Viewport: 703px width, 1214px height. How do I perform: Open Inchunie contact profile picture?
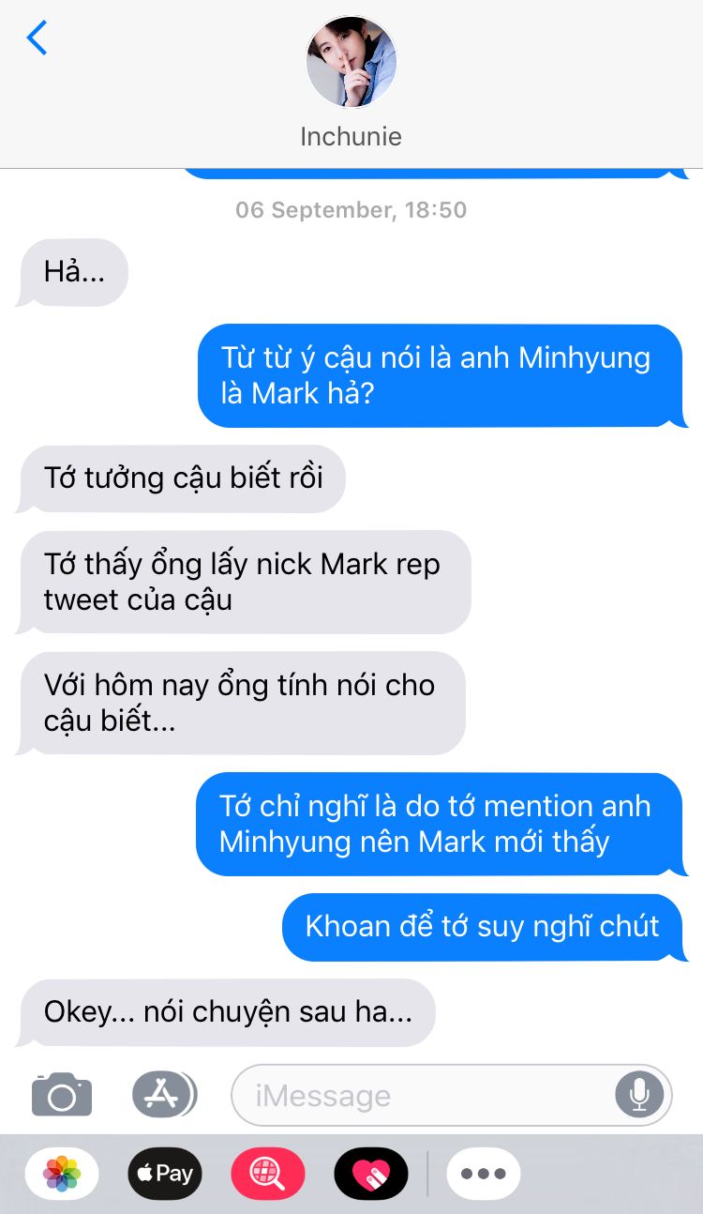pos(351,62)
